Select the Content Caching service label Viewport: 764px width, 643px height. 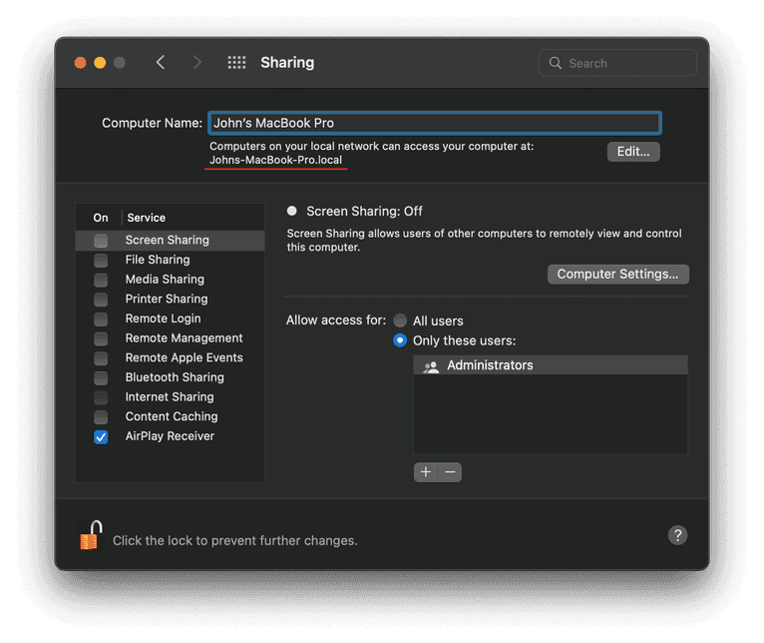172,416
